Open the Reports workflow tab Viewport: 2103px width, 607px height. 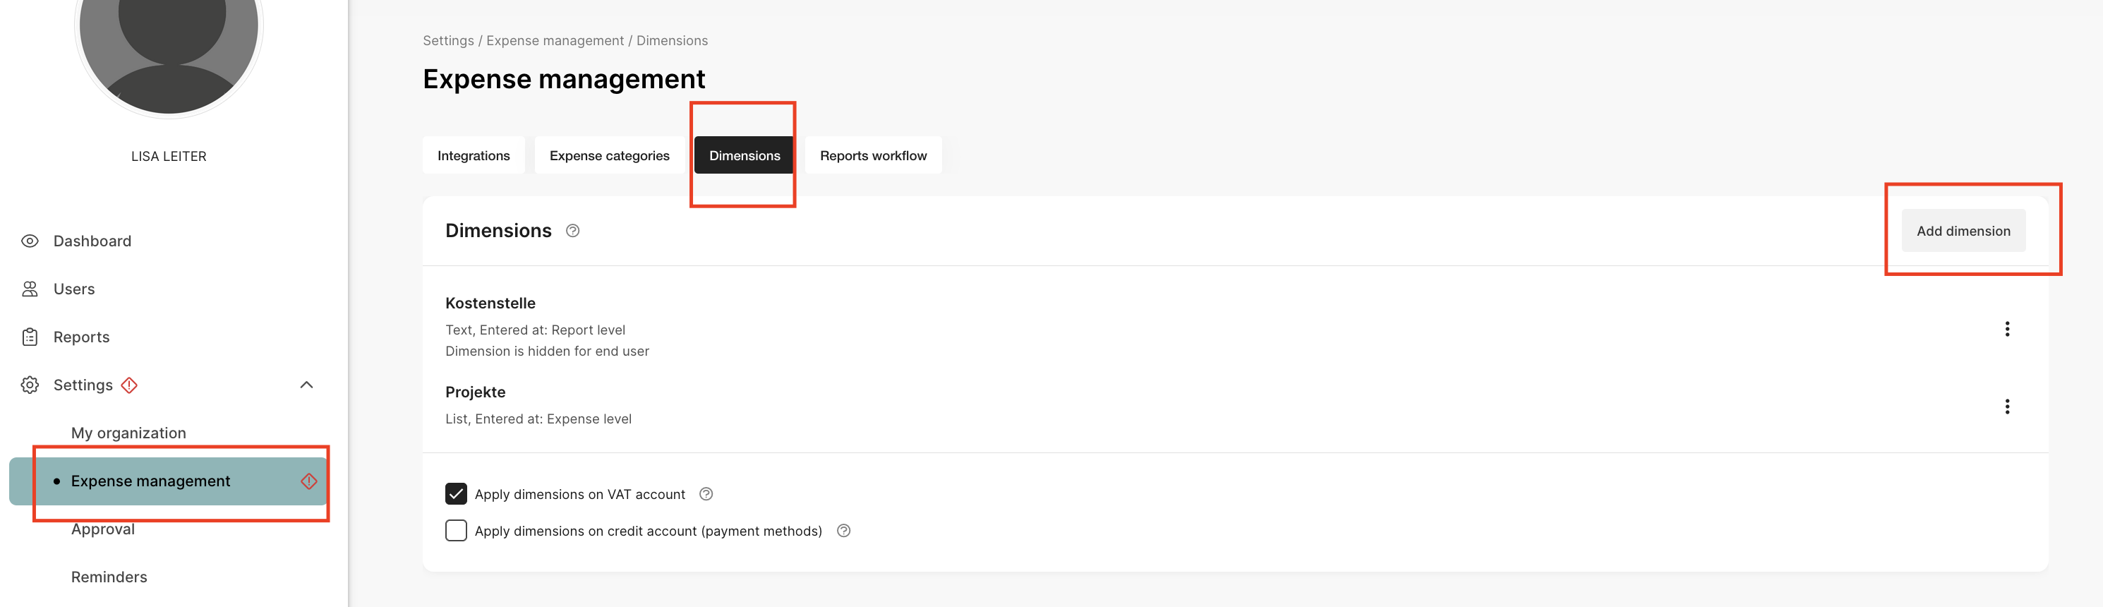[x=873, y=155]
